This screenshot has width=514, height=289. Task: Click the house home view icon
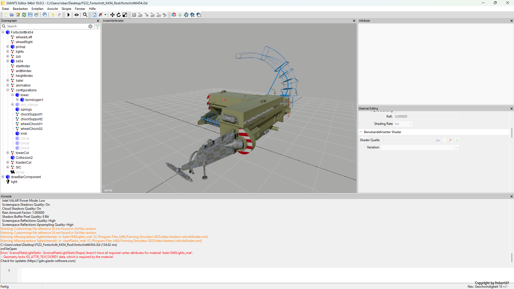click(x=94, y=15)
